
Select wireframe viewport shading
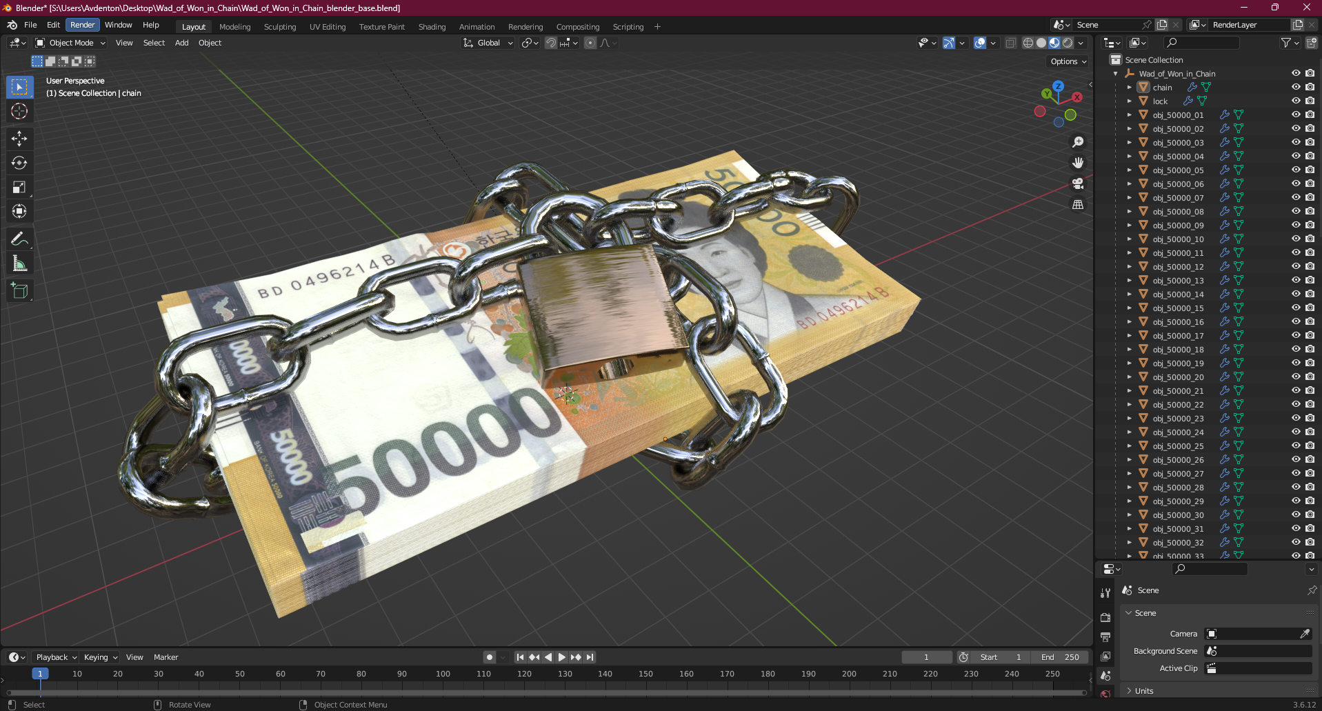[x=1028, y=43]
